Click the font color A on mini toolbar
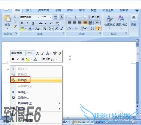 35,59
